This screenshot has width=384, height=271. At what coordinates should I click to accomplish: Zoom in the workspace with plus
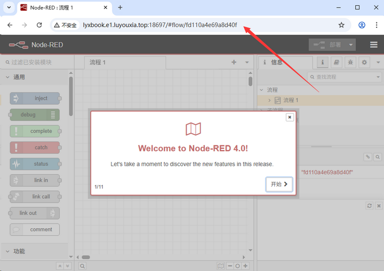pos(245,266)
